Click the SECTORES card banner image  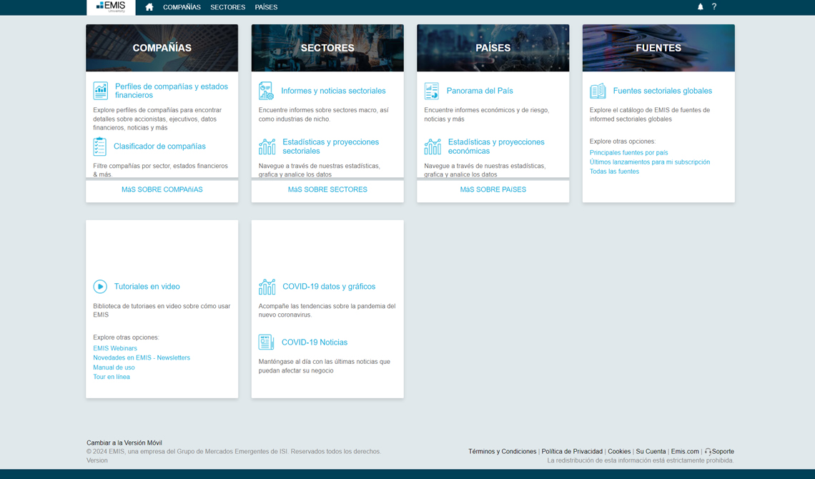(x=327, y=48)
